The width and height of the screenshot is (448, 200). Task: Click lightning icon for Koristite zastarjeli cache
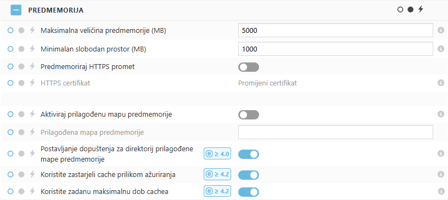coord(32,174)
